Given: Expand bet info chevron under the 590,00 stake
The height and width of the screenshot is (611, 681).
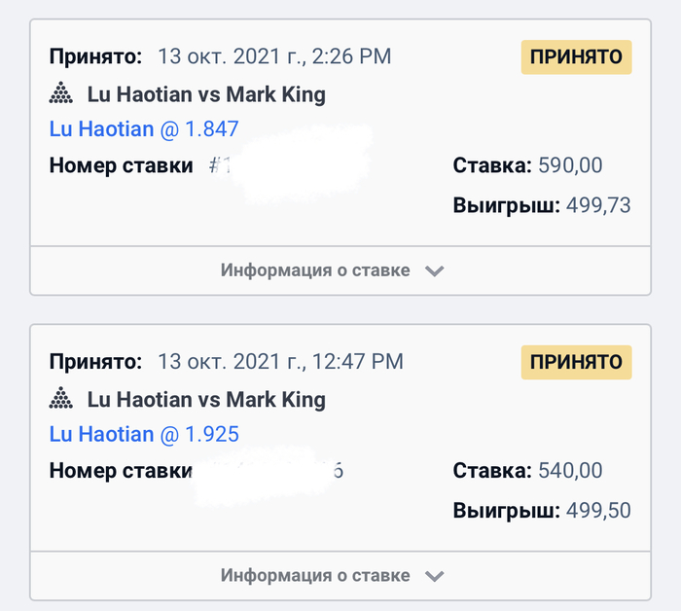Looking at the screenshot, I should [x=435, y=270].
